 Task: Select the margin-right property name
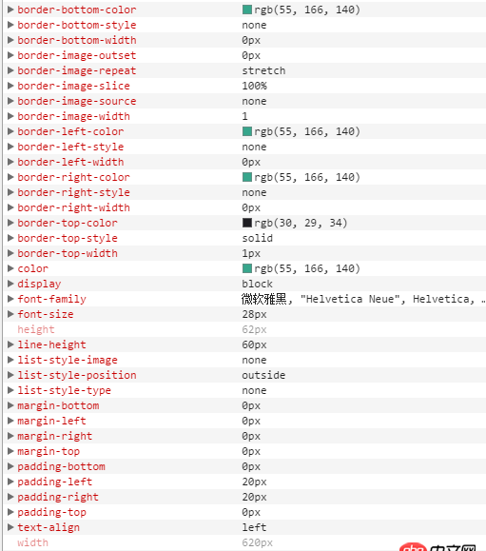pyautogui.click(x=55, y=436)
